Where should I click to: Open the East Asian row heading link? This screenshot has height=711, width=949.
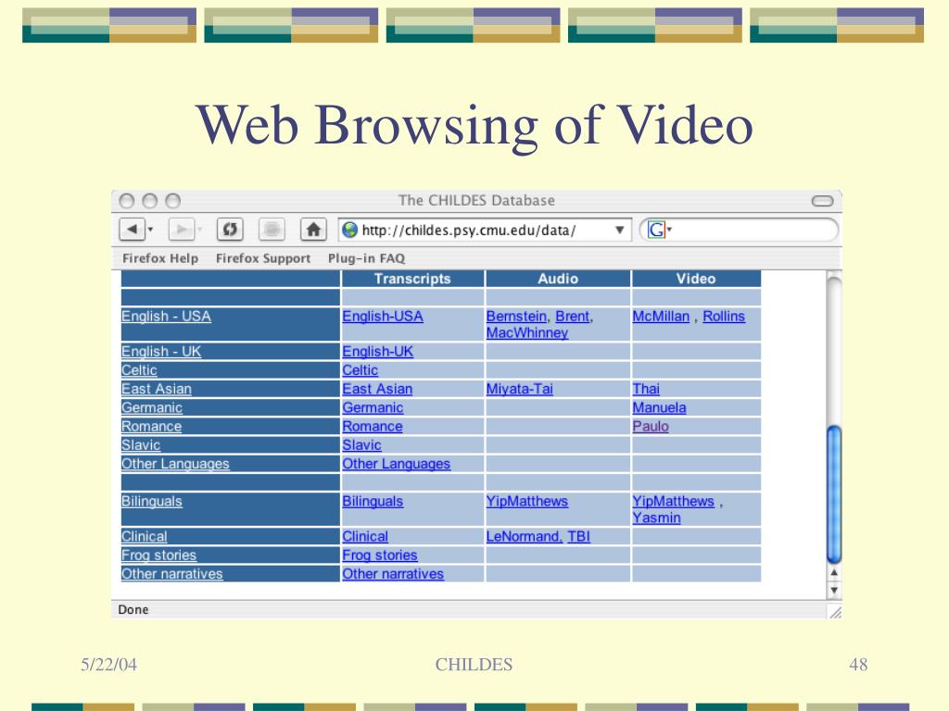(x=156, y=389)
